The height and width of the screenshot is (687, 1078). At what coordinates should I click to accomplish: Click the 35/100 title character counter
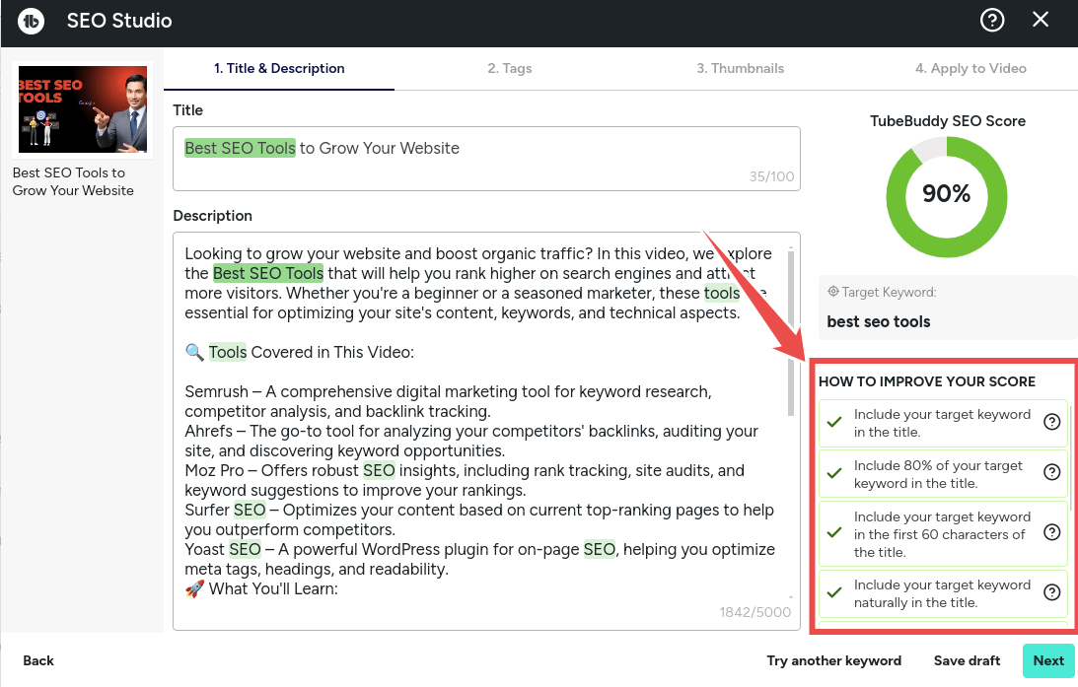tap(771, 176)
